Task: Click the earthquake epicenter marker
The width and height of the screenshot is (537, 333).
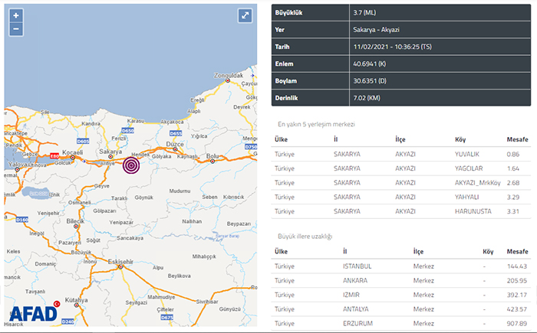Action: coord(131,165)
